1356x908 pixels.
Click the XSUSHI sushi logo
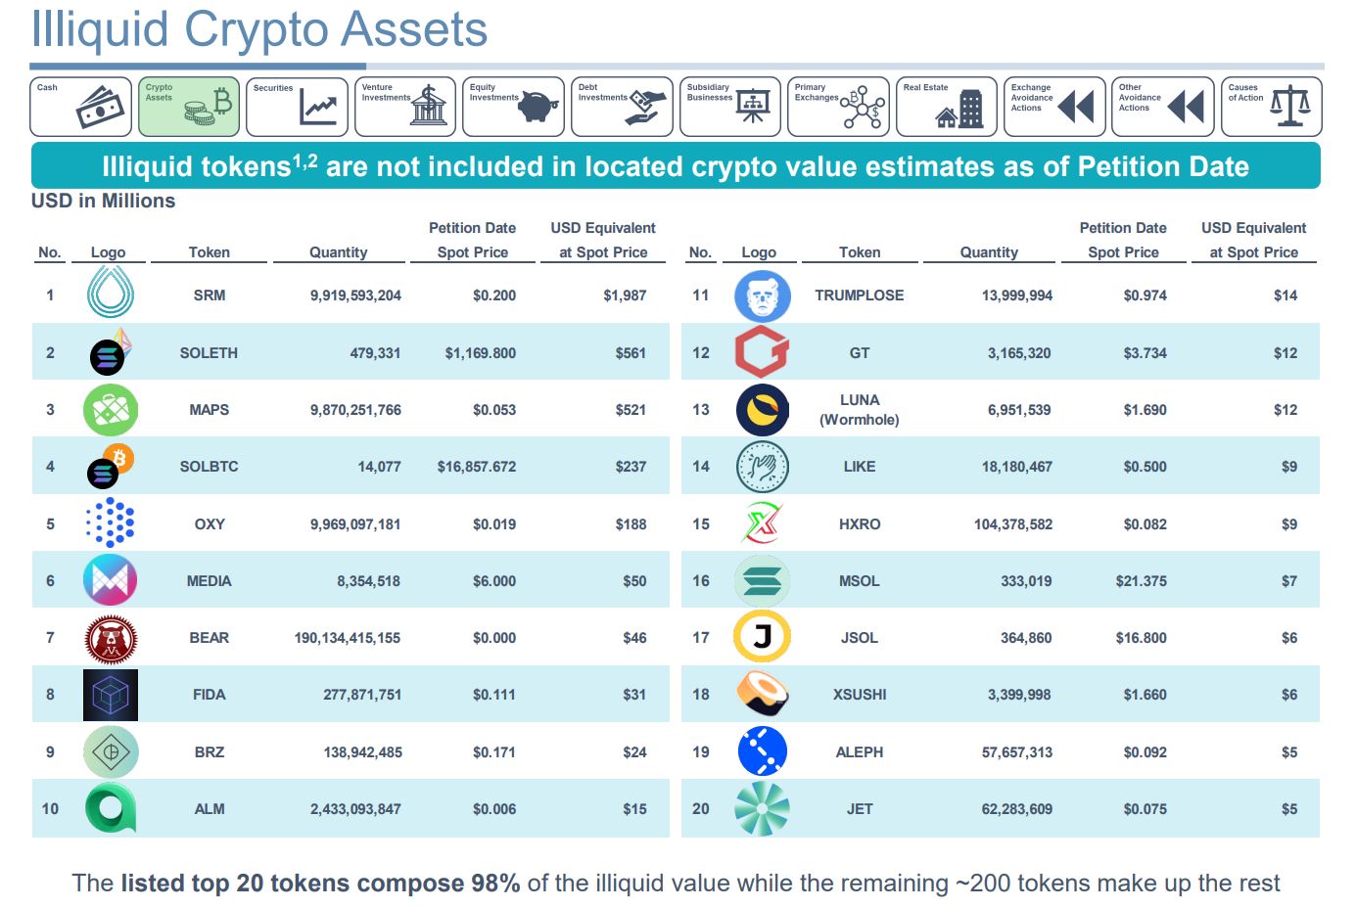point(762,694)
